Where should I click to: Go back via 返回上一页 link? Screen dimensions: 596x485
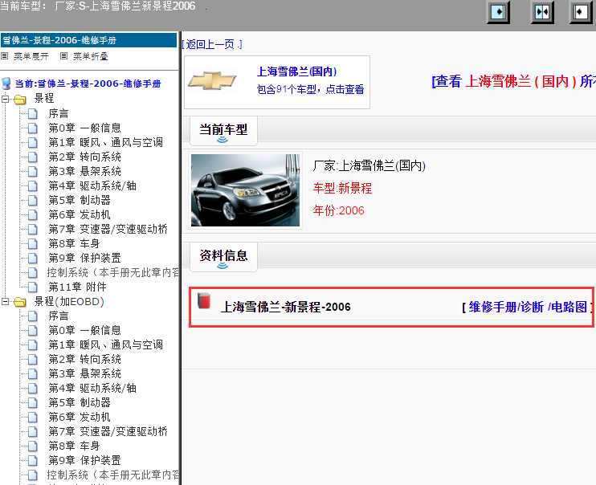[x=212, y=44]
